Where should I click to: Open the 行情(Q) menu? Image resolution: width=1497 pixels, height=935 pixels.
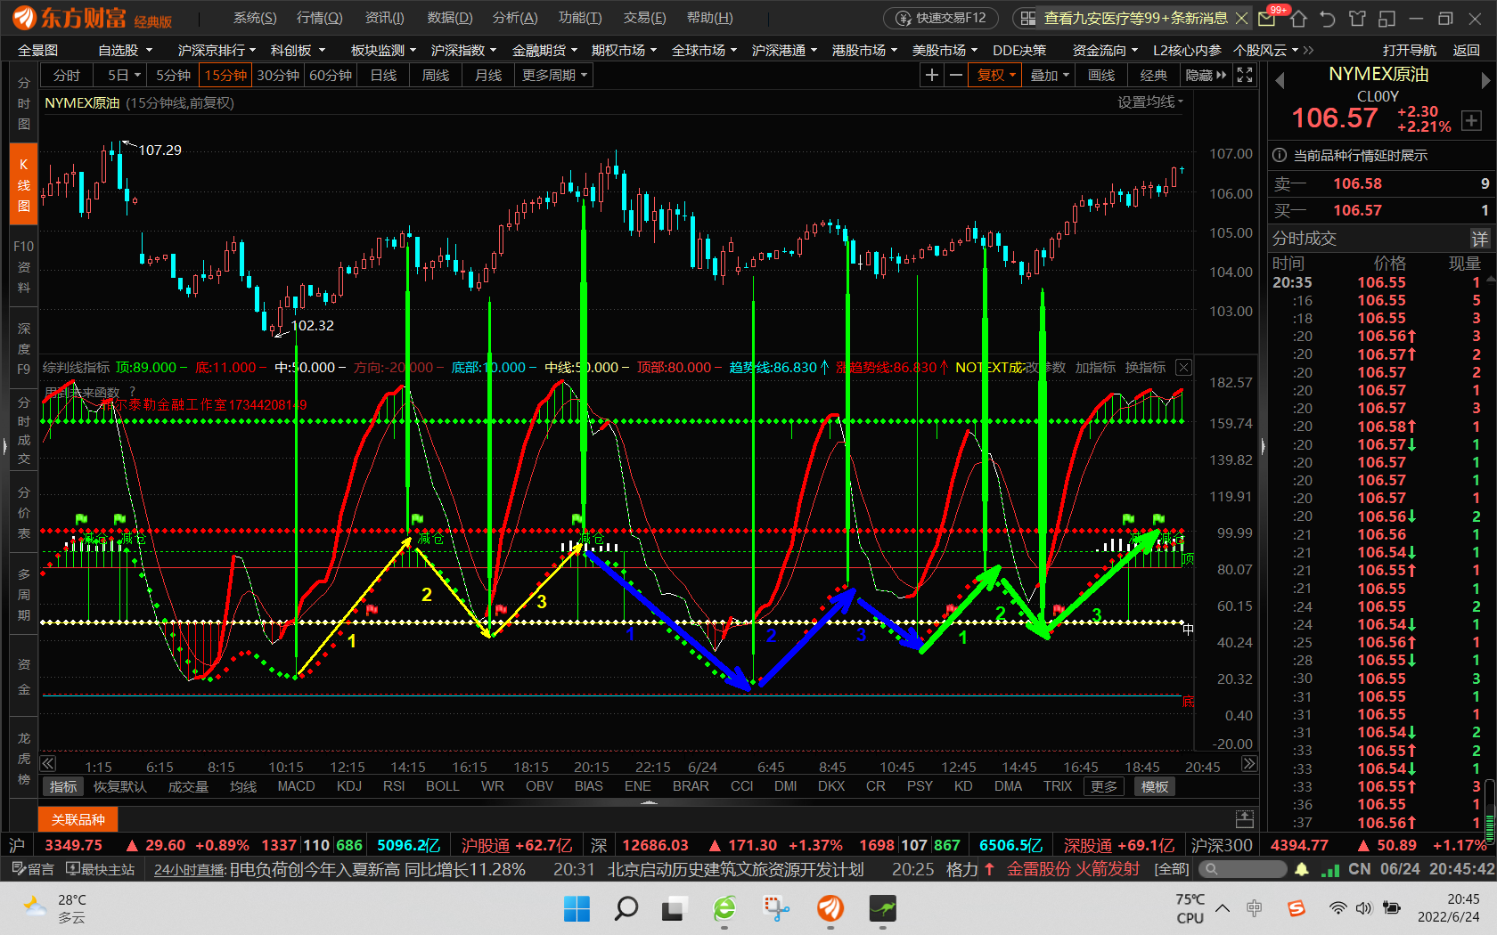pyautogui.click(x=319, y=18)
